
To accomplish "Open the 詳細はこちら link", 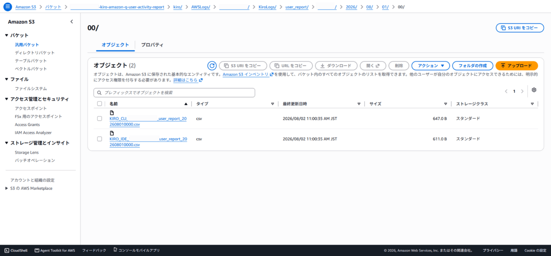I will pyautogui.click(x=186, y=80).
